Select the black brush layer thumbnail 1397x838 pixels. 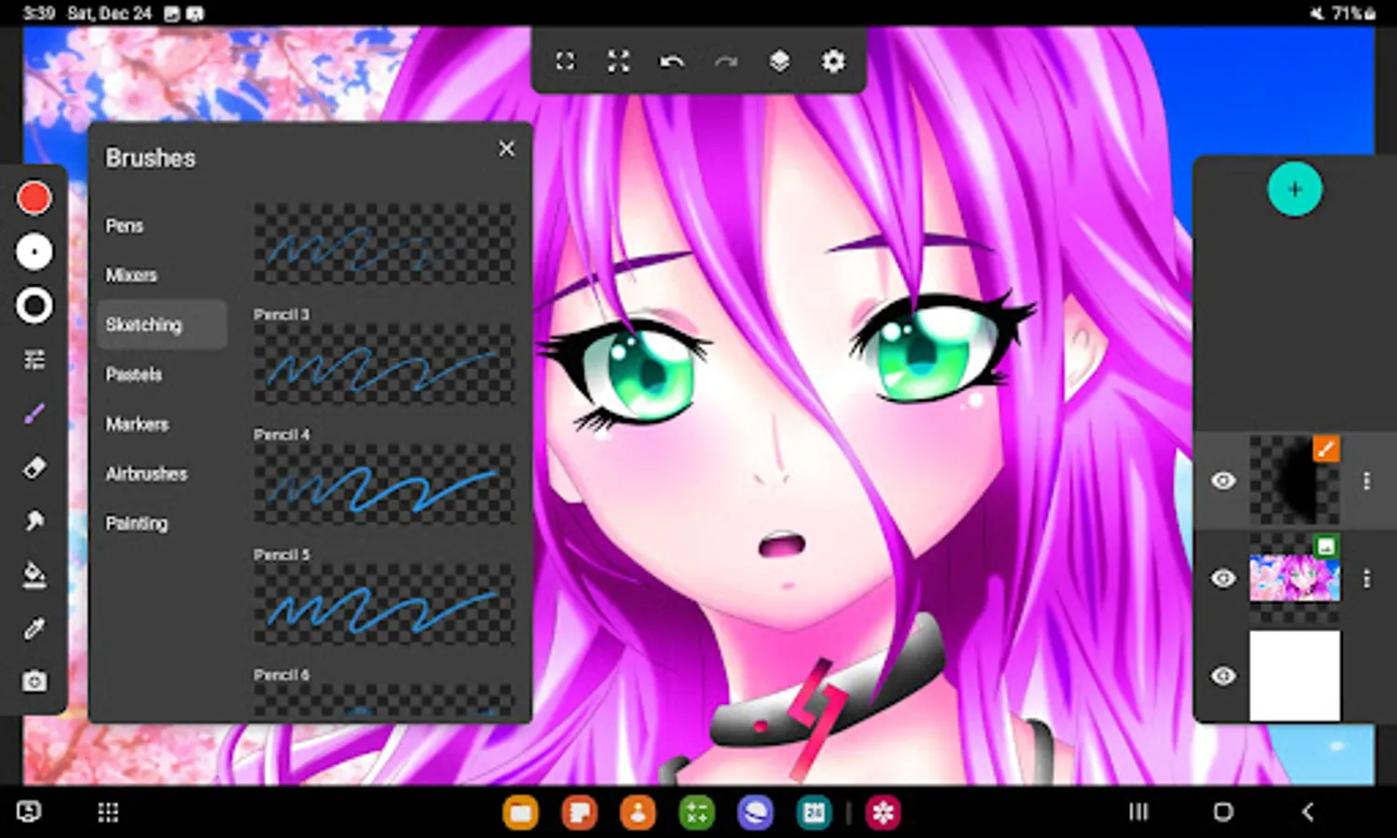coord(1294,480)
